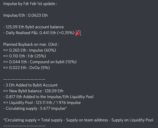Viewport: 158px width, 128px height.
Task: Click 'Supply on team address' in the footnote
Action: [x=87, y=120]
